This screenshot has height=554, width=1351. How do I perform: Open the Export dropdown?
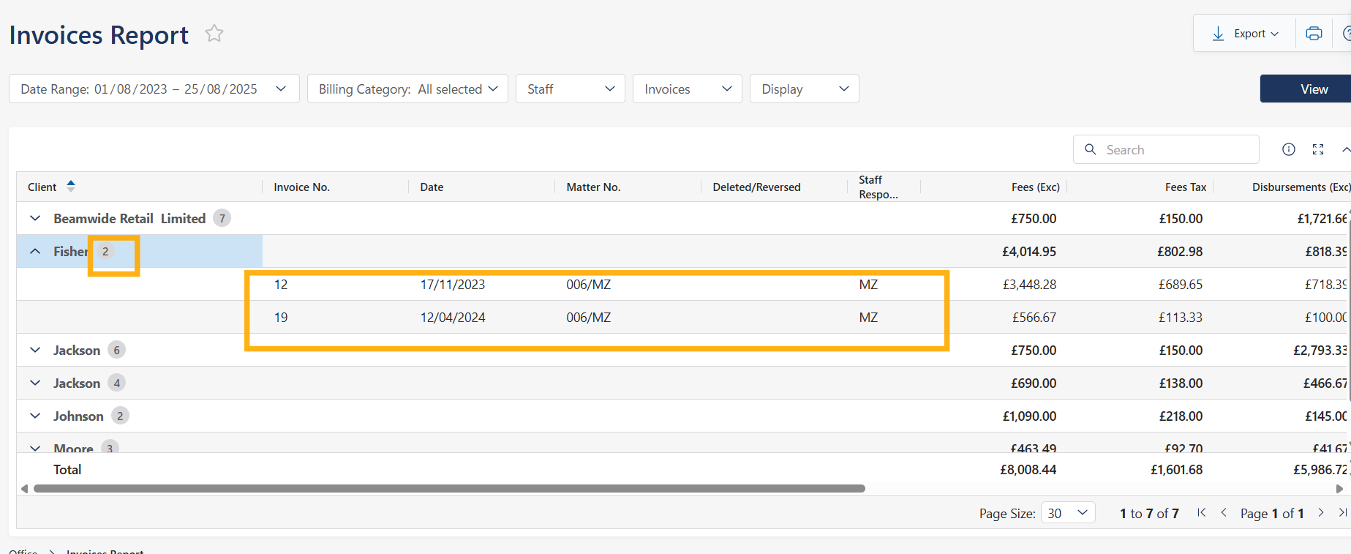click(1245, 34)
